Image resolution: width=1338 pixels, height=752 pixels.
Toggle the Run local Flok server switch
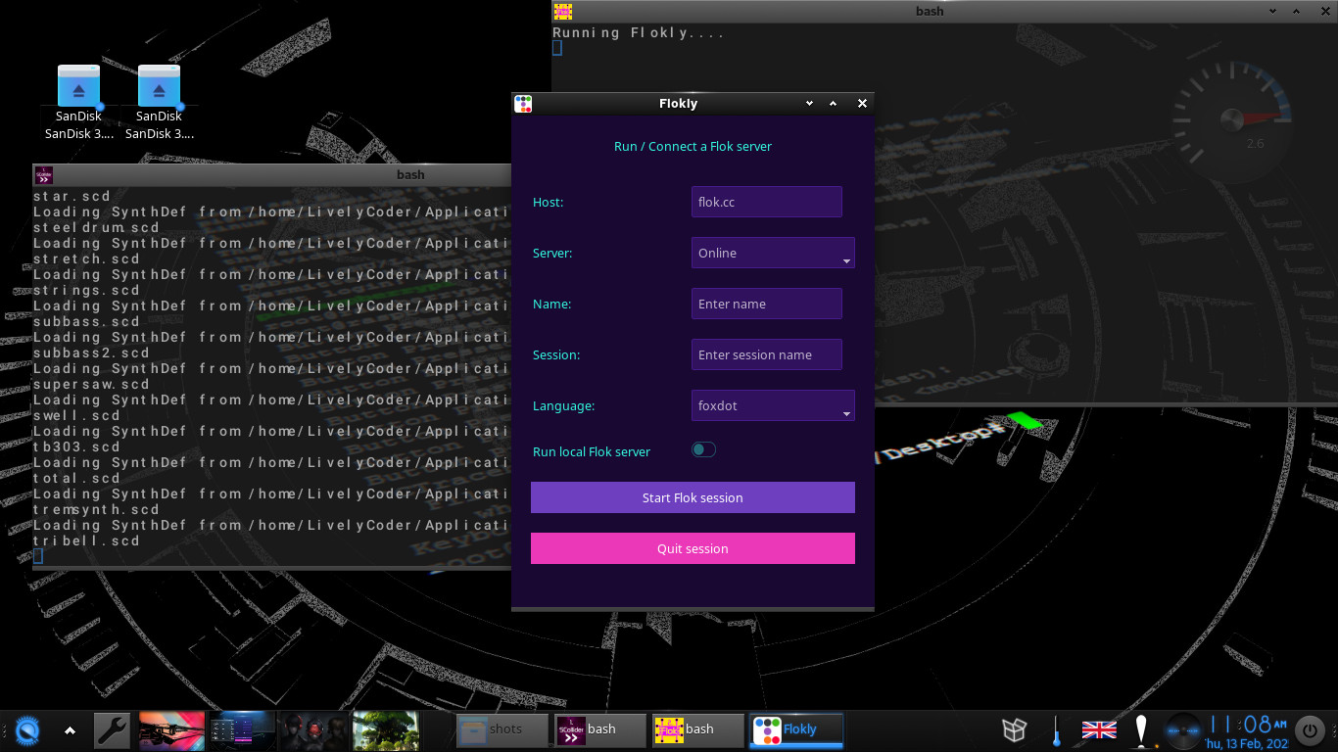point(703,449)
